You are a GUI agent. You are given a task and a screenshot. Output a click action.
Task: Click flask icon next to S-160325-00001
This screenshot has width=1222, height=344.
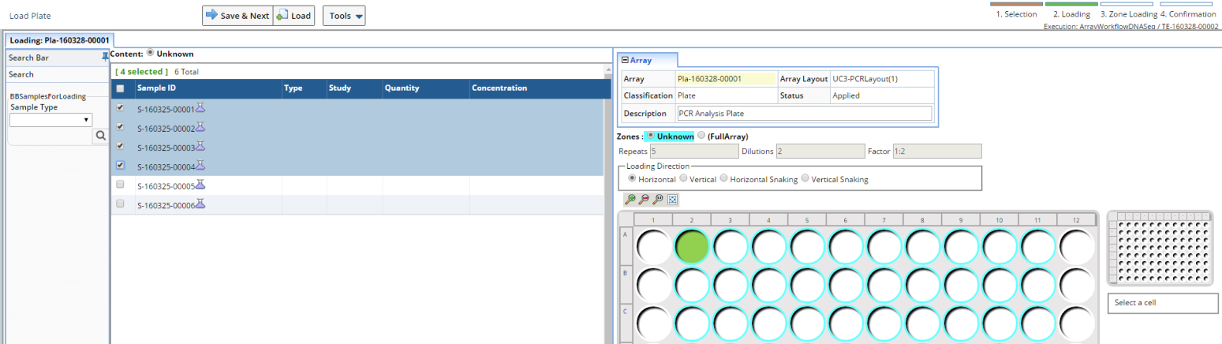(x=200, y=108)
